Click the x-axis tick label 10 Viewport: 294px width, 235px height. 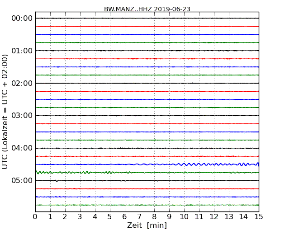[x=184, y=217]
